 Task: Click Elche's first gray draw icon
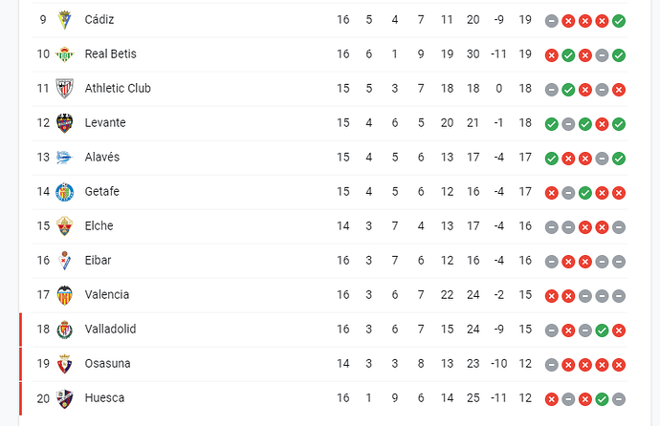[551, 227]
